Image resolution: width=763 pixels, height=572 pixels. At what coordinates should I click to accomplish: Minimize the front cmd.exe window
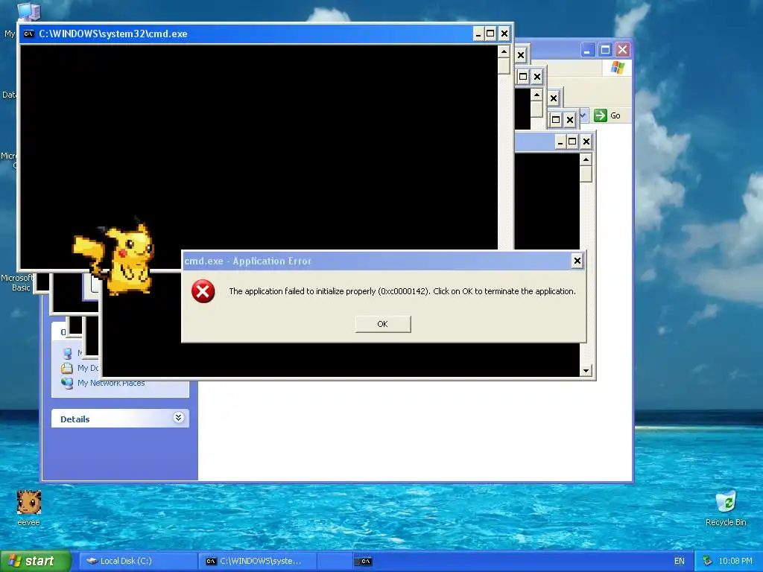[x=478, y=34]
